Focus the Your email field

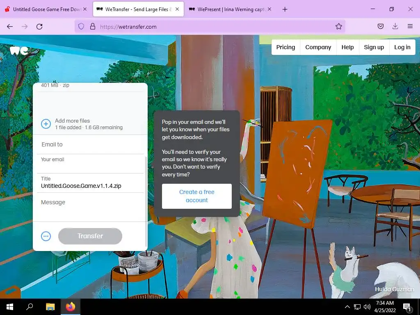pyautogui.click(x=90, y=164)
